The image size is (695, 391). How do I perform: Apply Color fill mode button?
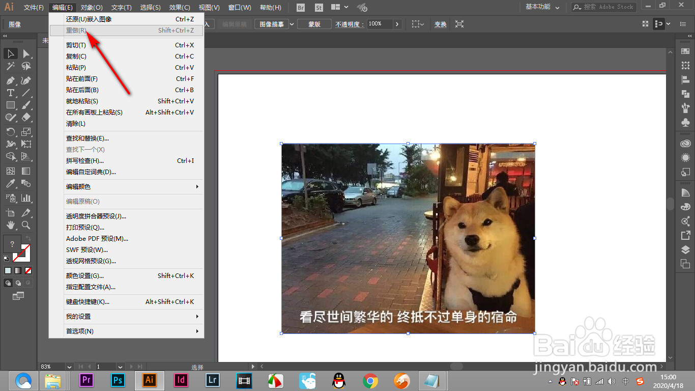[x=8, y=270]
